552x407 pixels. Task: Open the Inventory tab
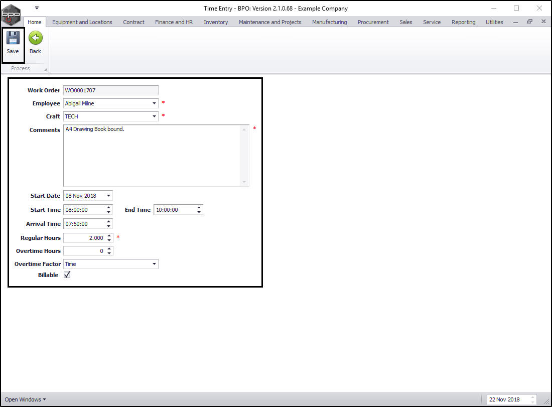[216, 22]
